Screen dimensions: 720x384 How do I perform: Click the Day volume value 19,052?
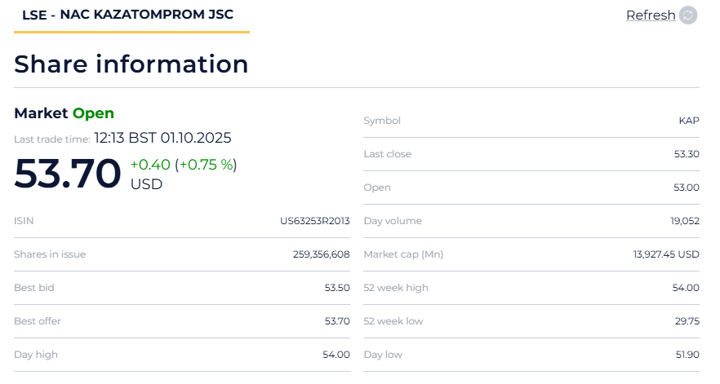(x=685, y=221)
